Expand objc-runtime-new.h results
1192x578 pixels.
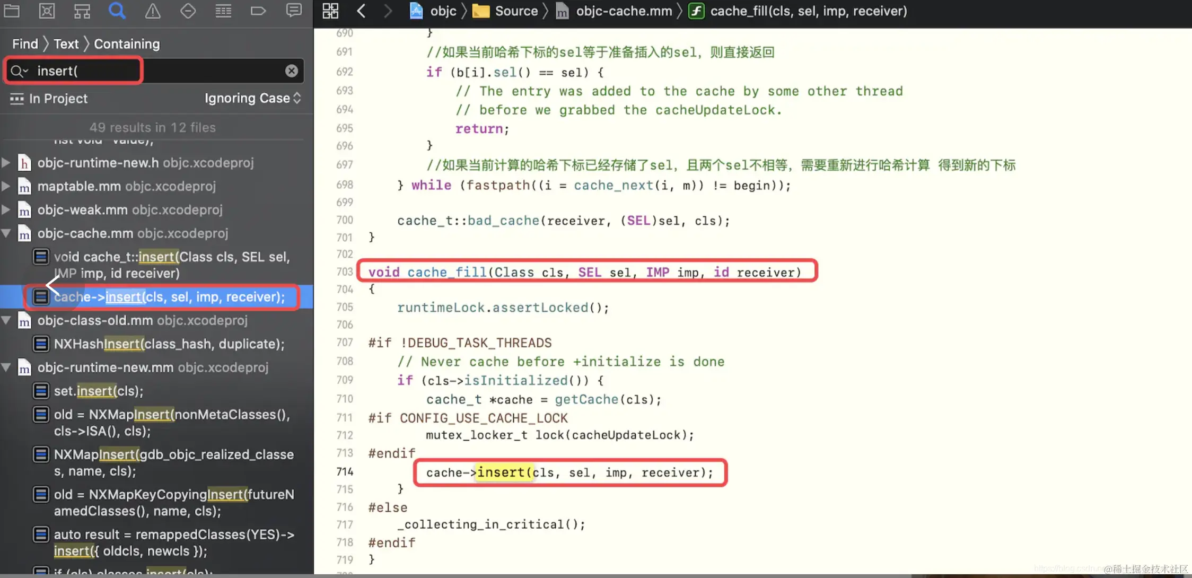[x=6, y=162]
